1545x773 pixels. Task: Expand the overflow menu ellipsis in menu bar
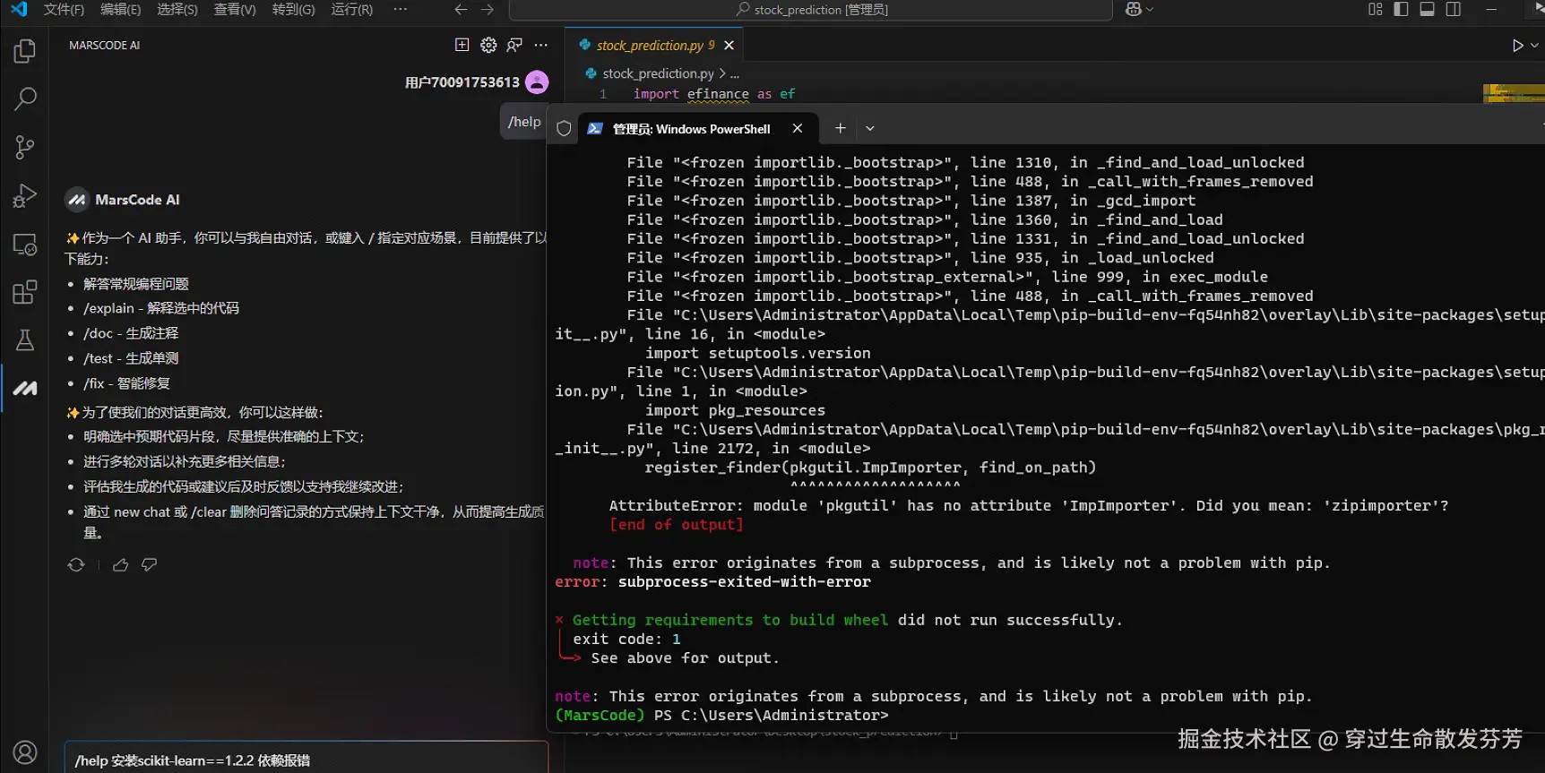[x=400, y=10]
